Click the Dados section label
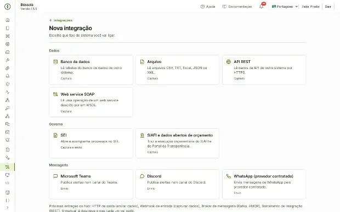Screen dimensions: 340x212 click(54, 51)
